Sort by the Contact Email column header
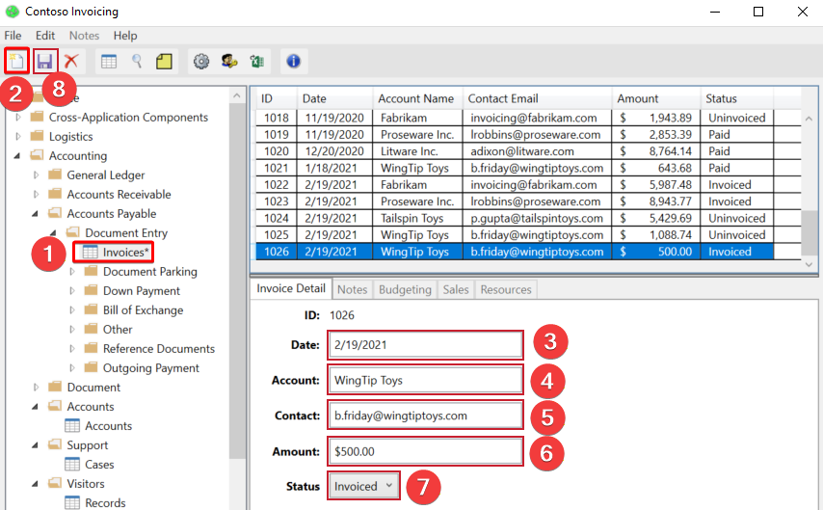Image resolution: width=823 pixels, height=510 pixels. (537, 98)
